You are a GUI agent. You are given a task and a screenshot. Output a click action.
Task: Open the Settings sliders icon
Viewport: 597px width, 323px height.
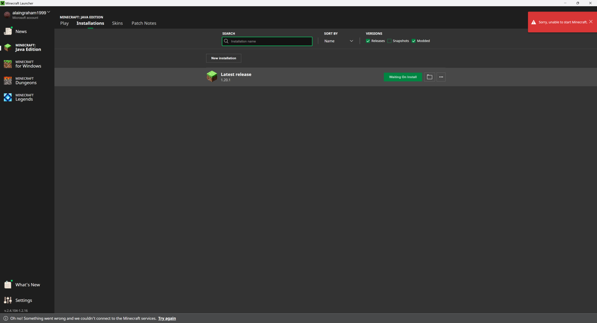coord(8,300)
